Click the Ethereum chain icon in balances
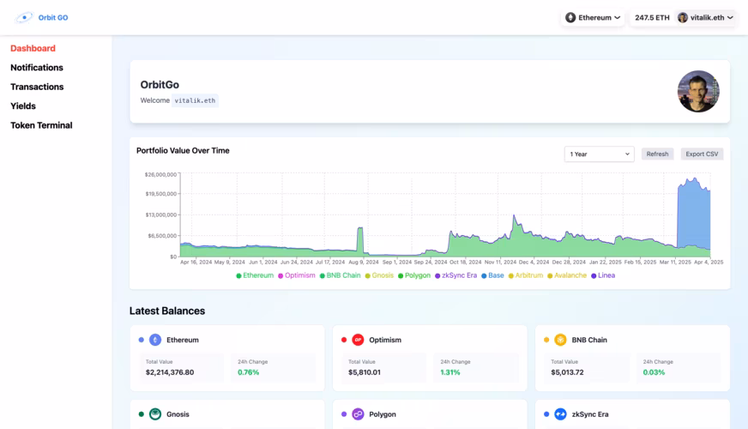 click(x=155, y=340)
